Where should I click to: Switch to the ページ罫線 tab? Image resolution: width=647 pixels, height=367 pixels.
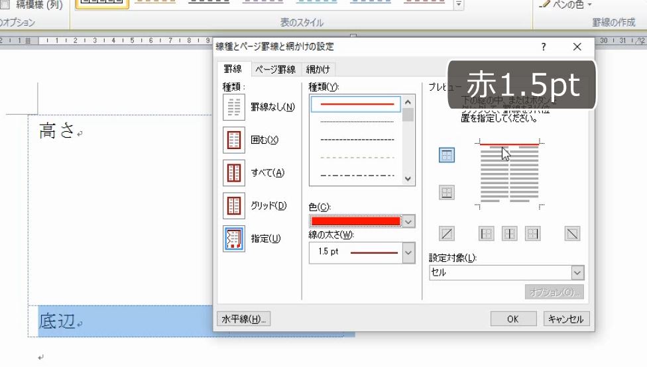point(275,70)
